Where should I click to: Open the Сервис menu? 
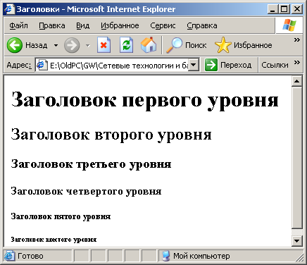163,25
